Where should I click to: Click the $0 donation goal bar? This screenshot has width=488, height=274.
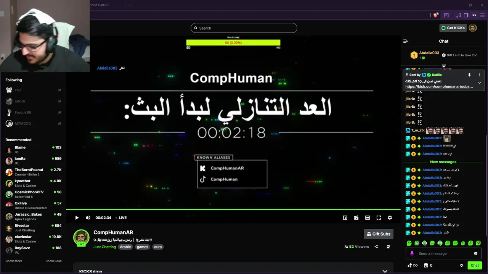click(233, 43)
